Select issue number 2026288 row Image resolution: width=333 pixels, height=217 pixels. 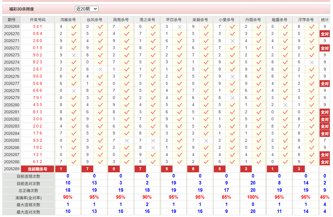(12, 162)
